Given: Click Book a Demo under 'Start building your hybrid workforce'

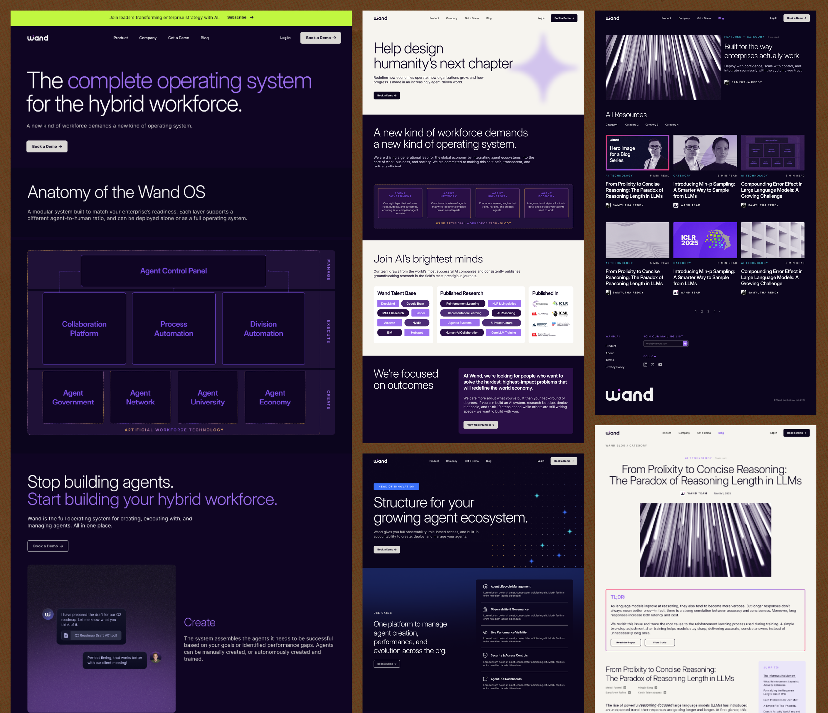Looking at the screenshot, I should [48, 546].
